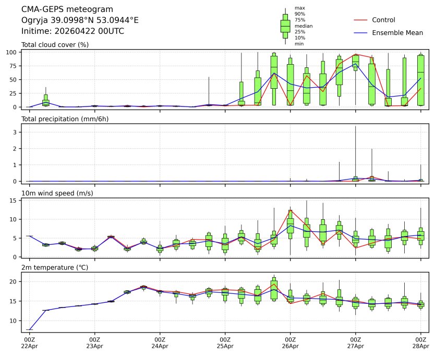Click the blue Ensemble Mean line sample
Screen dimensions: 435x355
pos(361,33)
